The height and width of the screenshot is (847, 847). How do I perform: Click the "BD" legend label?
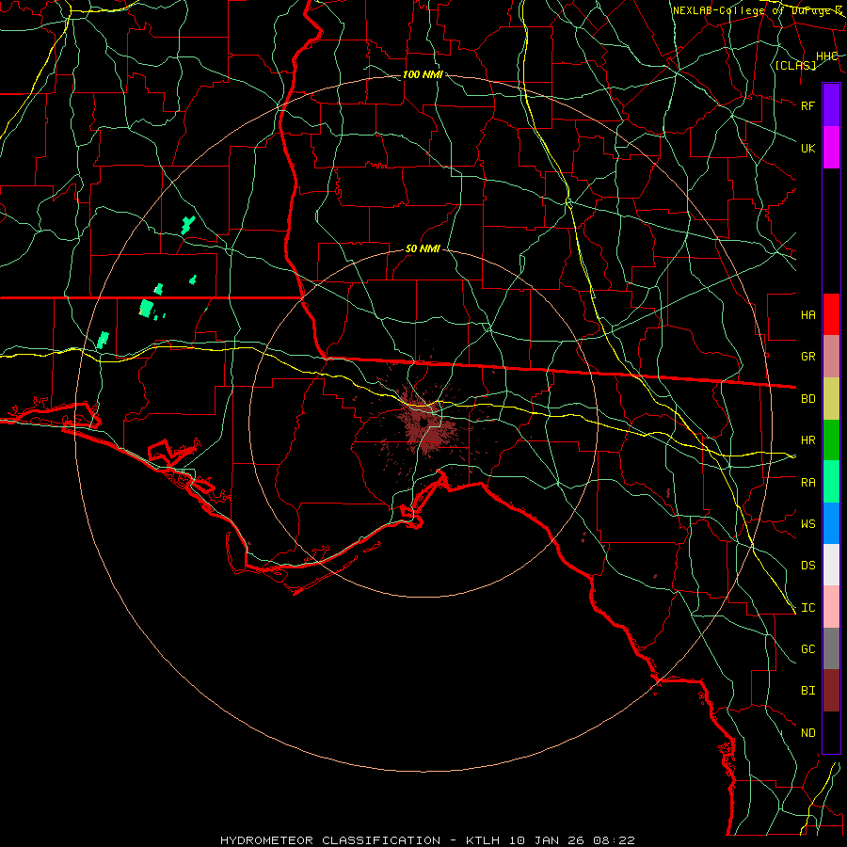pyautogui.click(x=808, y=399)
